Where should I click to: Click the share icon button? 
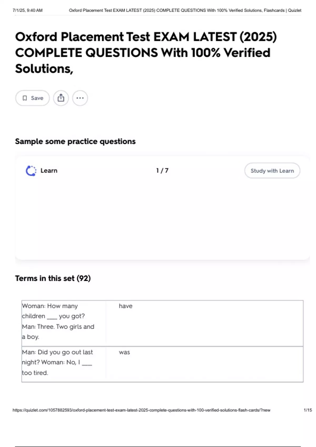click(61, 98)
